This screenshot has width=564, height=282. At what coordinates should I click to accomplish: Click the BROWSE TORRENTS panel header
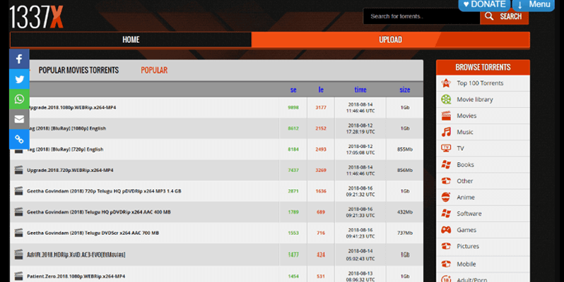pyautogui.click(x=483, y=68)
